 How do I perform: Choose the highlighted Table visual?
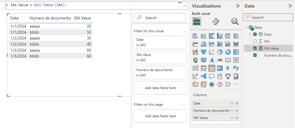point(212,68)
